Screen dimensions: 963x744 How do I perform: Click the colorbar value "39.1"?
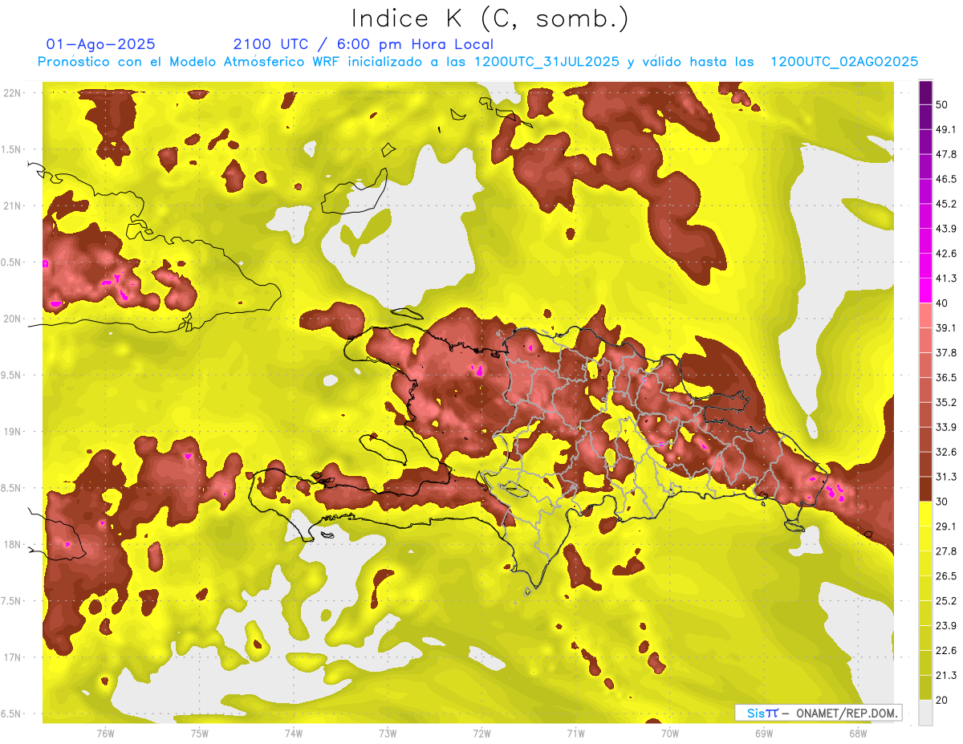(946, 327)
